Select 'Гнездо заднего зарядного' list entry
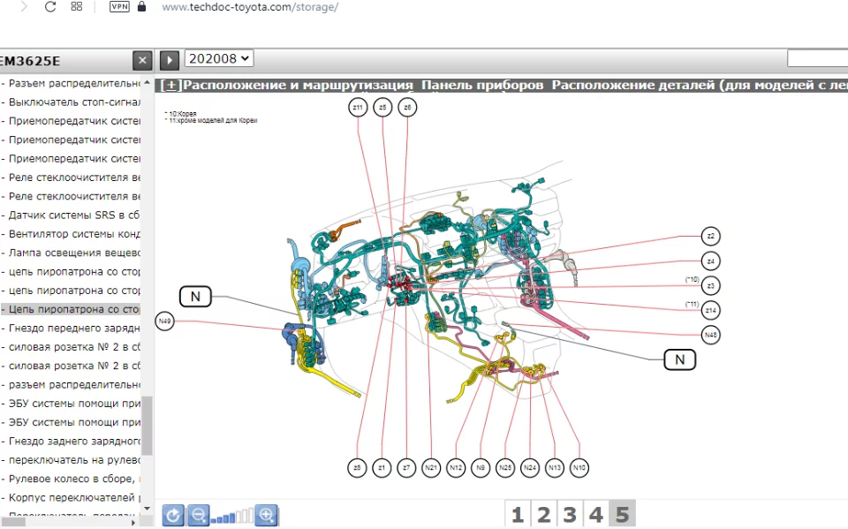848x529 pixels. tap(71, 442)
